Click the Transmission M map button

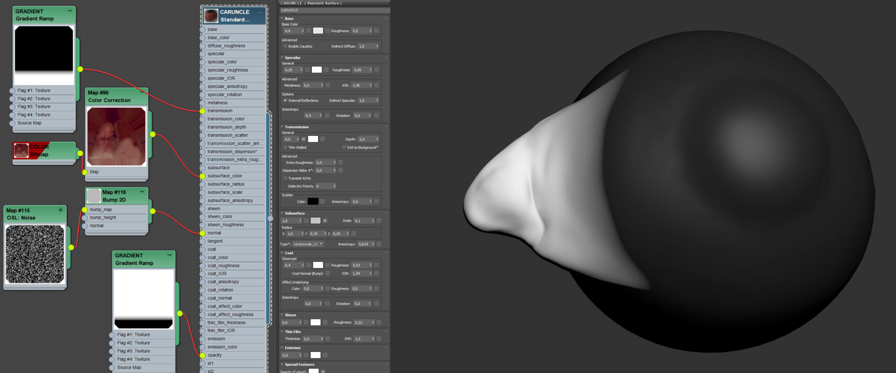click(x=303, y=139)
